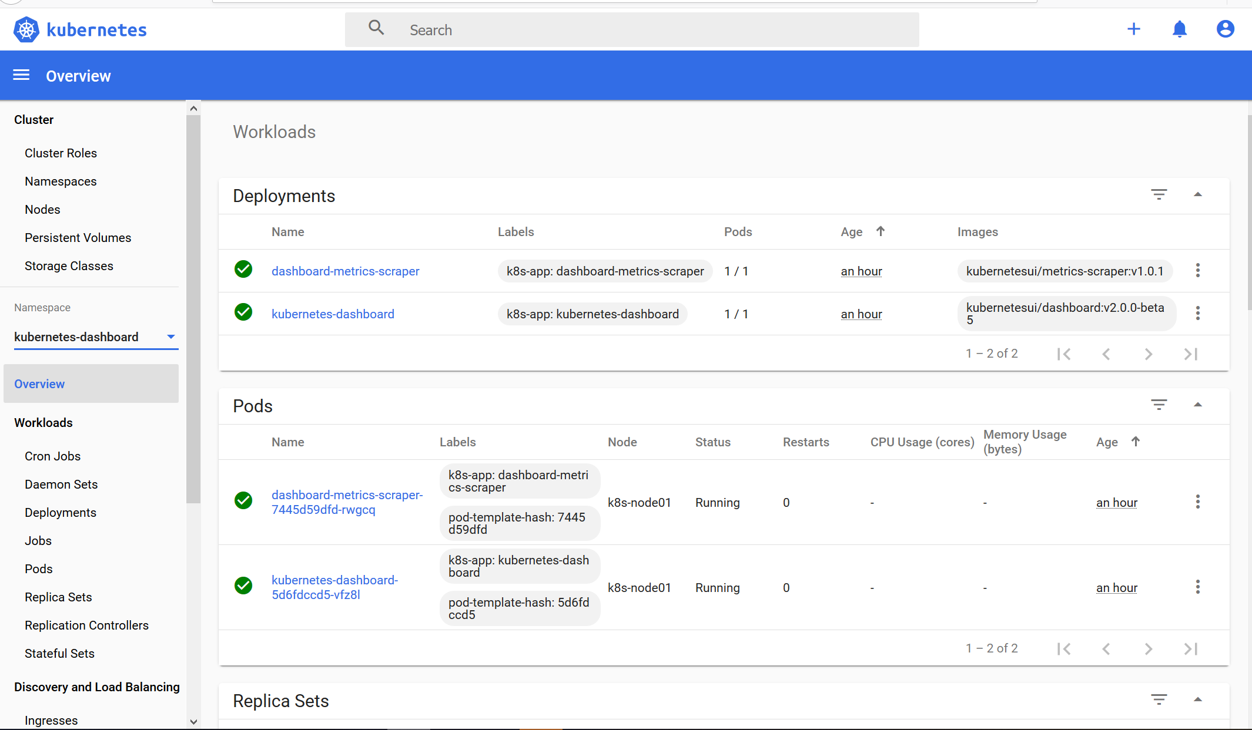1252x730 pixels.
Task: Open the user account icon
Action: pos(1225,29)
